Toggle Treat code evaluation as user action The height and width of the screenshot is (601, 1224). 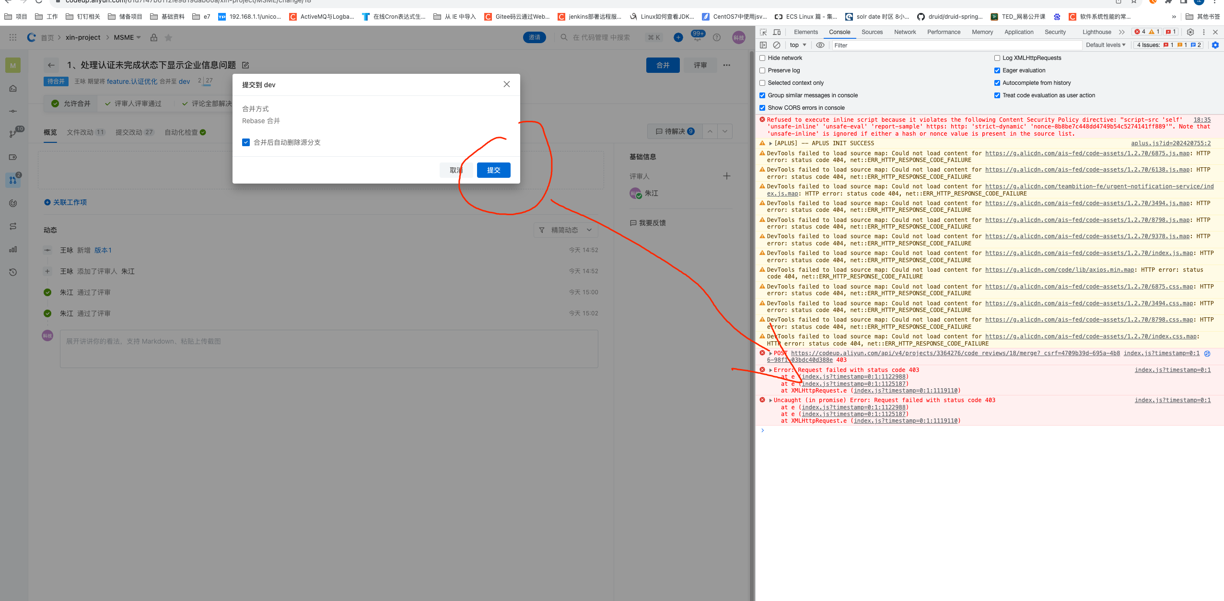pos(997,95)
